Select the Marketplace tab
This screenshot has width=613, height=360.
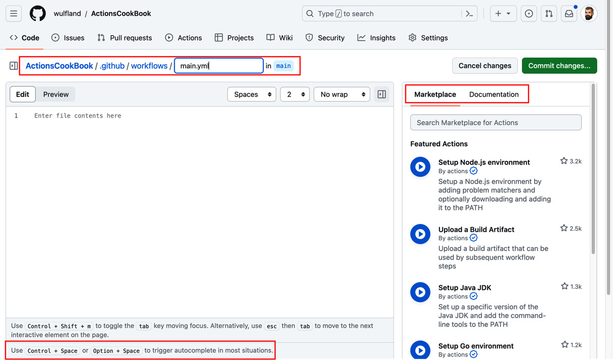[435, 94]
